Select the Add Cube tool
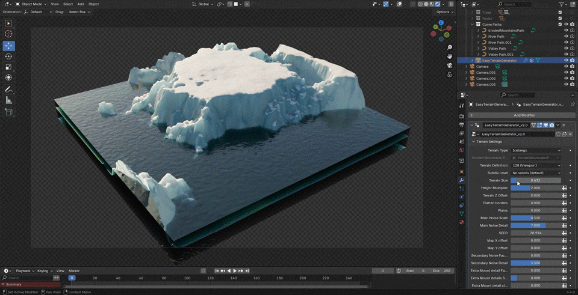Image resolution: width=578 pixels, height=295 pixels. (8, 112)
